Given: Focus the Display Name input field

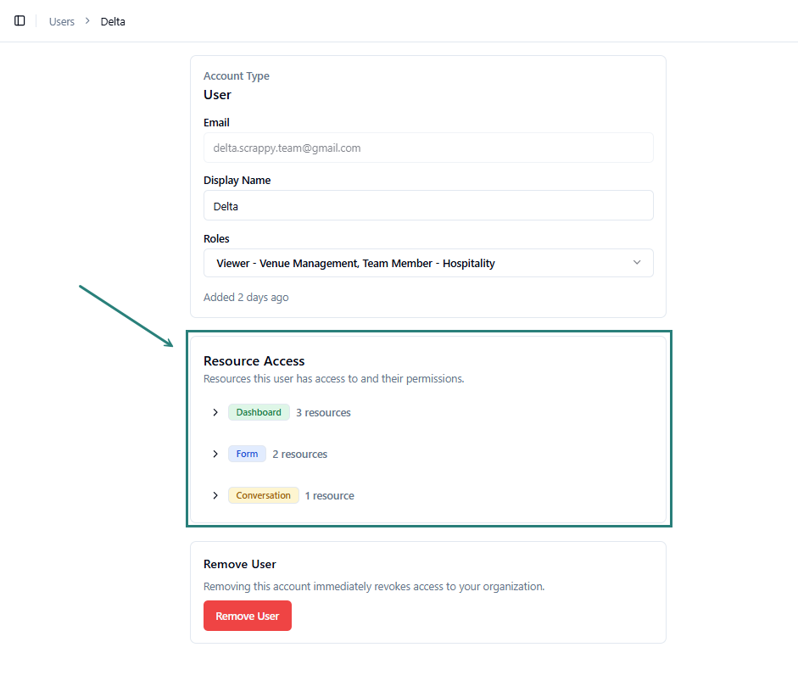Looking at the screenshot, I should click(428, 206).
